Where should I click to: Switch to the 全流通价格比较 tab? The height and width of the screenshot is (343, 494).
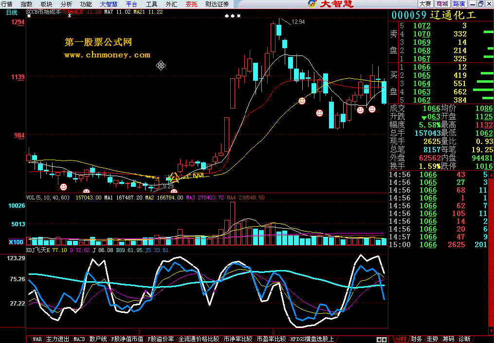[x=199, y=339]
